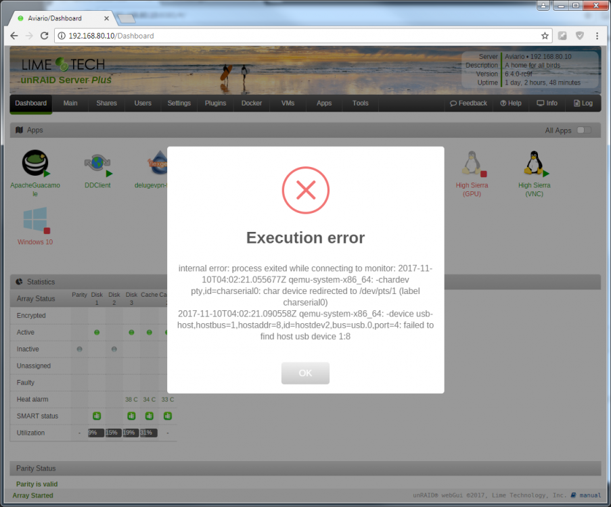Open Help in the navigation bar

[x=510, y=103]
